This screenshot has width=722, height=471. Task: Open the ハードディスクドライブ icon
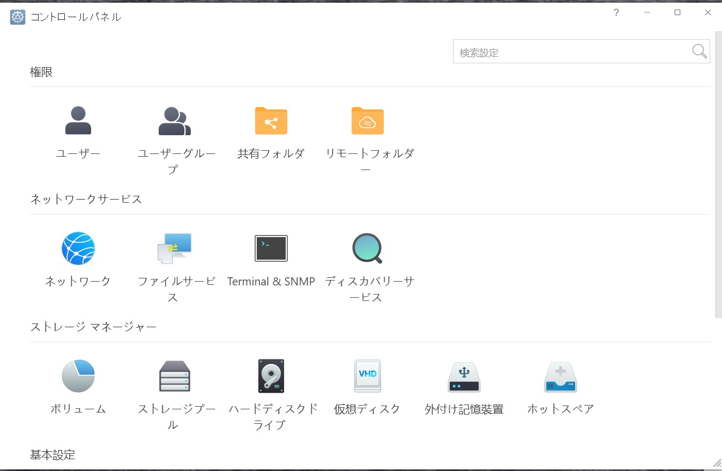[271, 376]
